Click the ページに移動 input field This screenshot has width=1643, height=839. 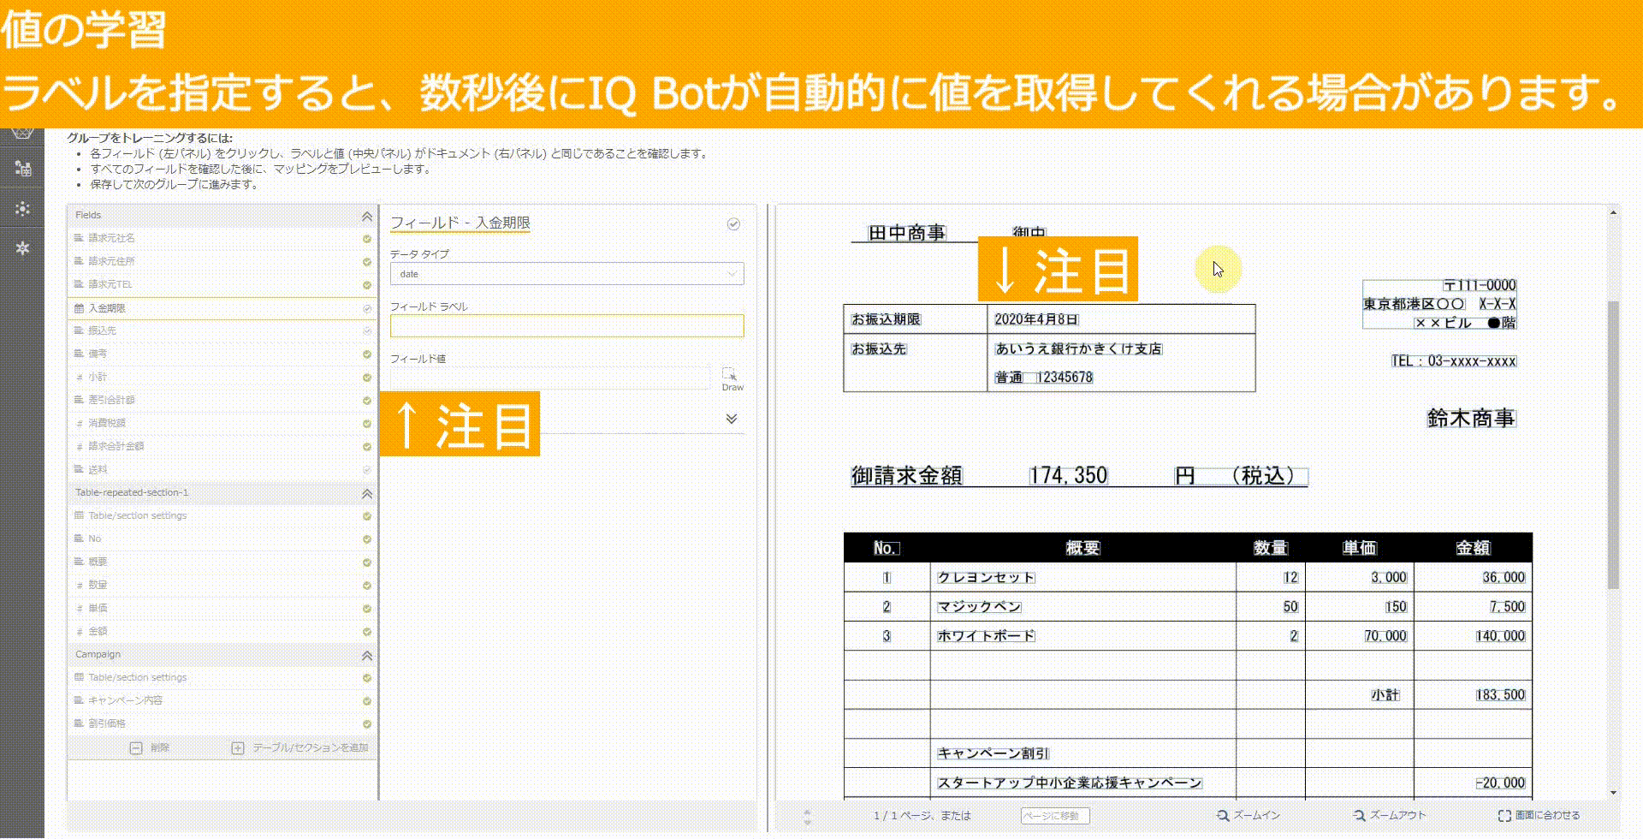pyautogui.click(x=1055, y=816)
